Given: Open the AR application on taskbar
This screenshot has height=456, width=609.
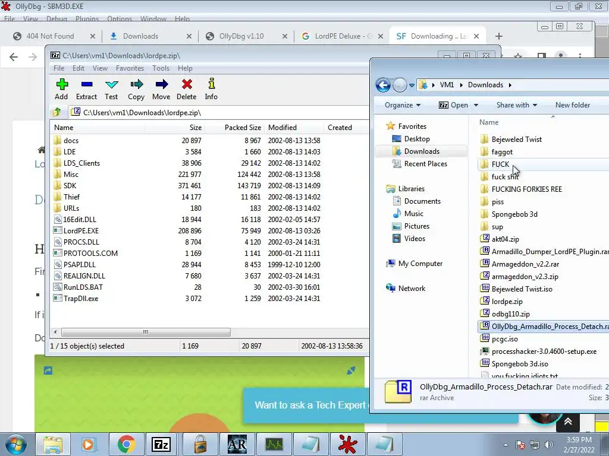Looking at the screenshot, I should 237,444.
